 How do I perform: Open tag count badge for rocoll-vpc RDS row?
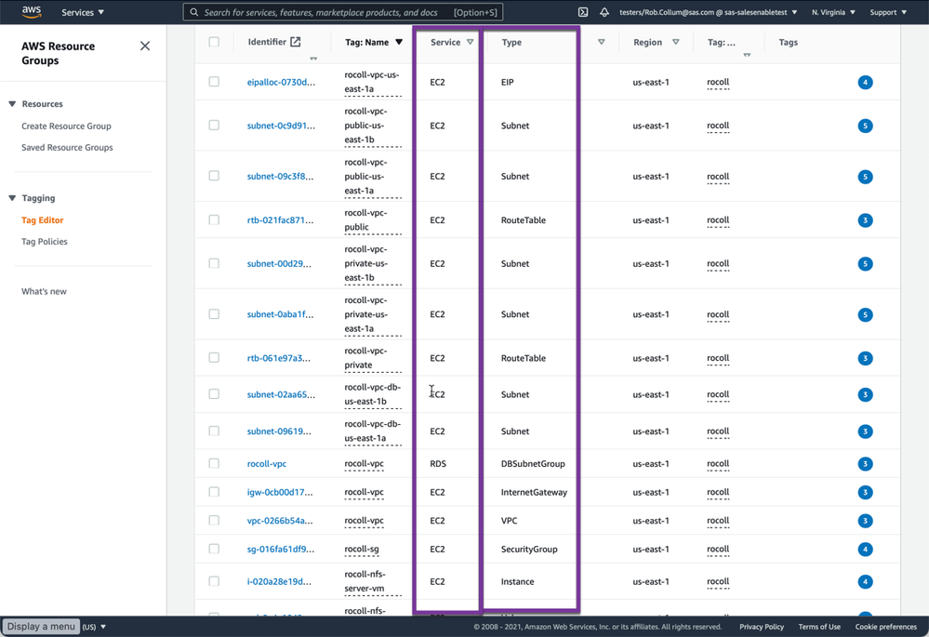[x=865, y=464]
